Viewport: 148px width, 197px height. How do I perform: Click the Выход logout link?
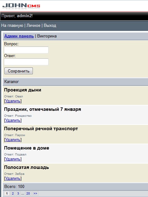50,26
